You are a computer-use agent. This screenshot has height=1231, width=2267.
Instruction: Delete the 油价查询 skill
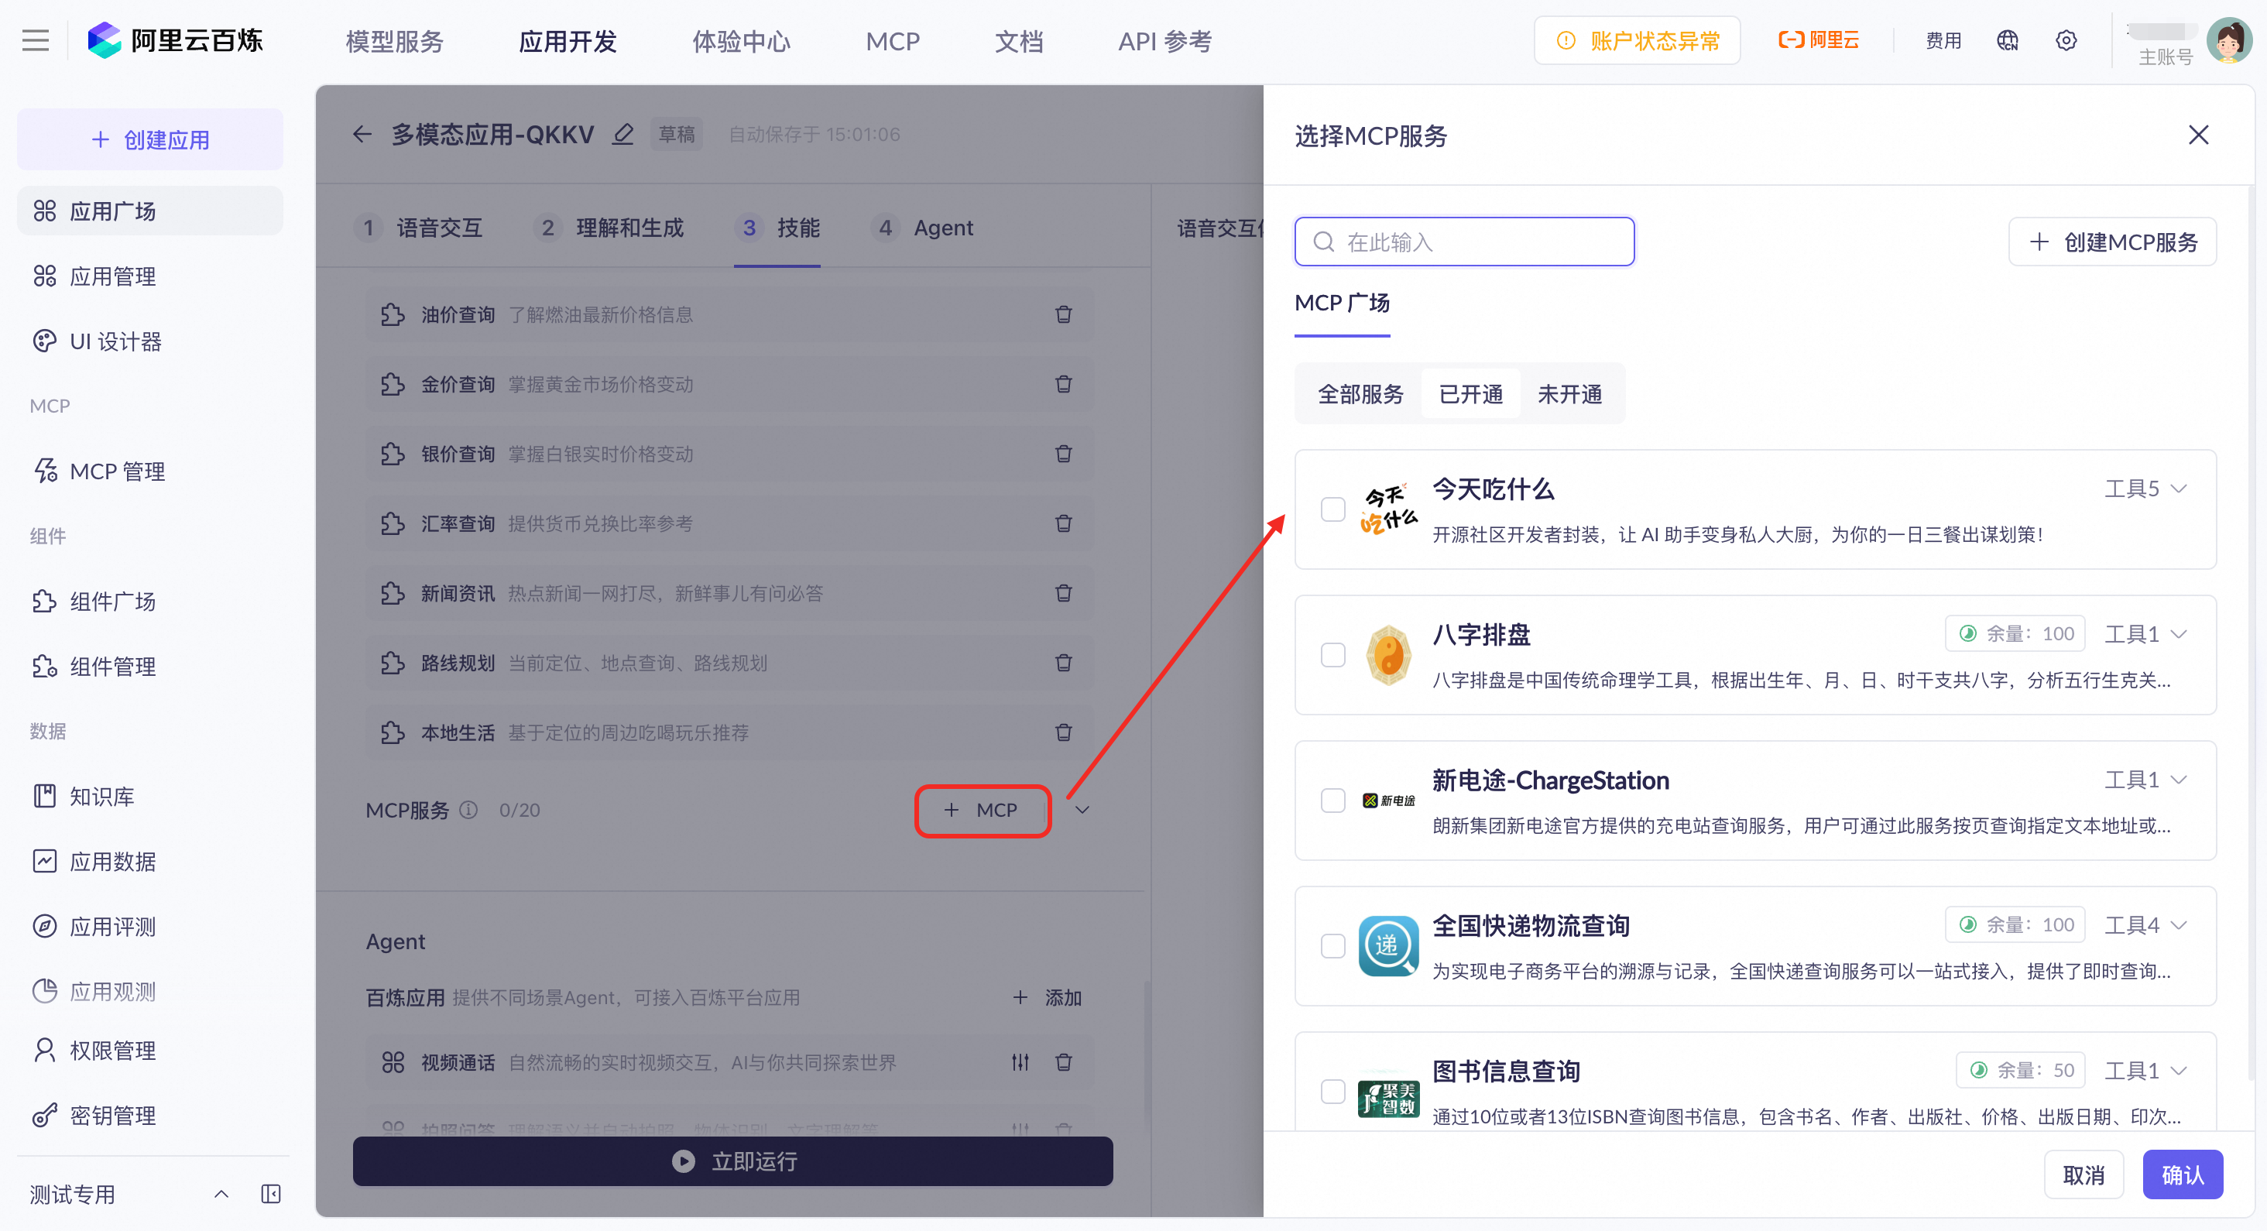(1063, 314)
